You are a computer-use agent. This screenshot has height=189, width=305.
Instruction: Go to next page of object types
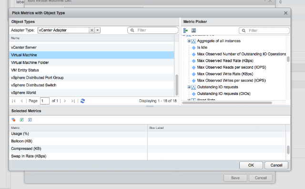pos(65,101)
